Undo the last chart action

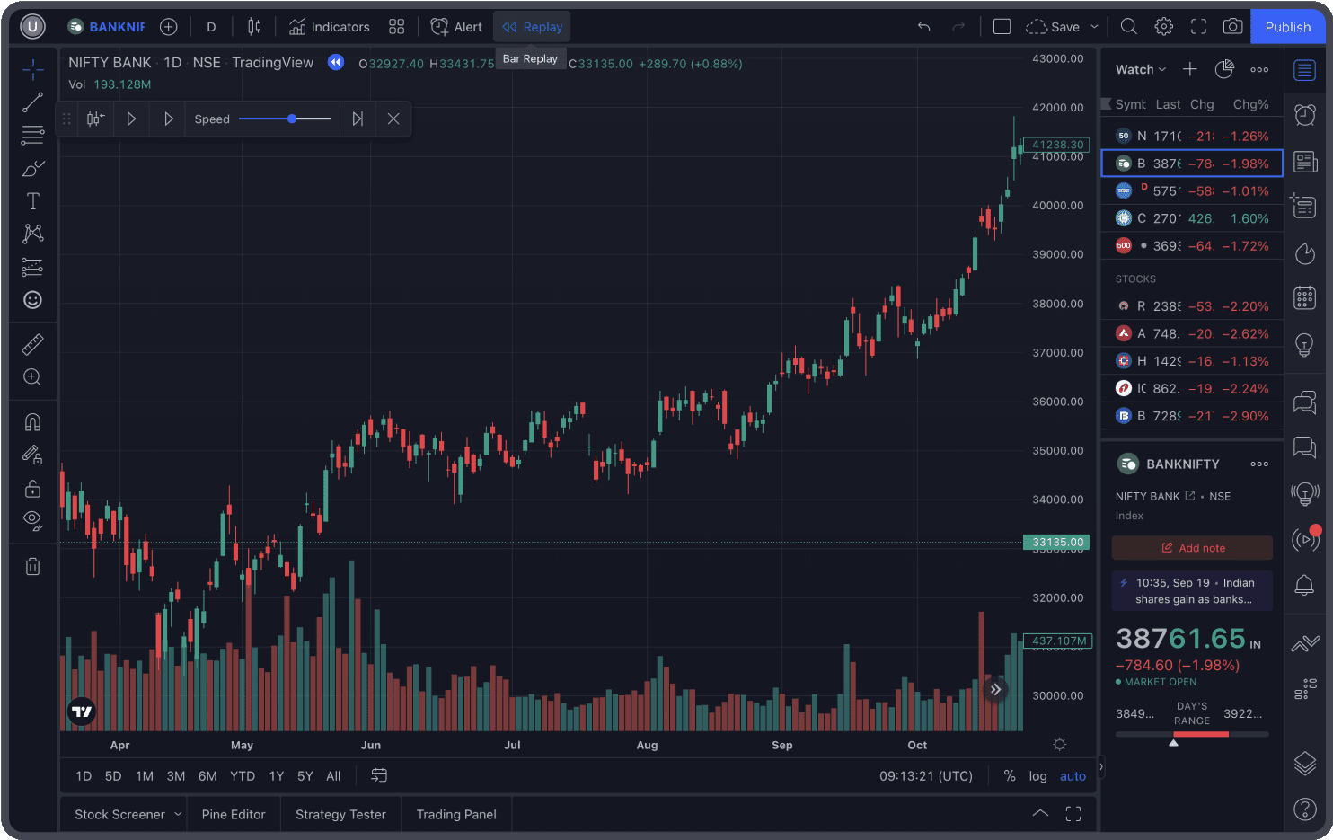923,27
